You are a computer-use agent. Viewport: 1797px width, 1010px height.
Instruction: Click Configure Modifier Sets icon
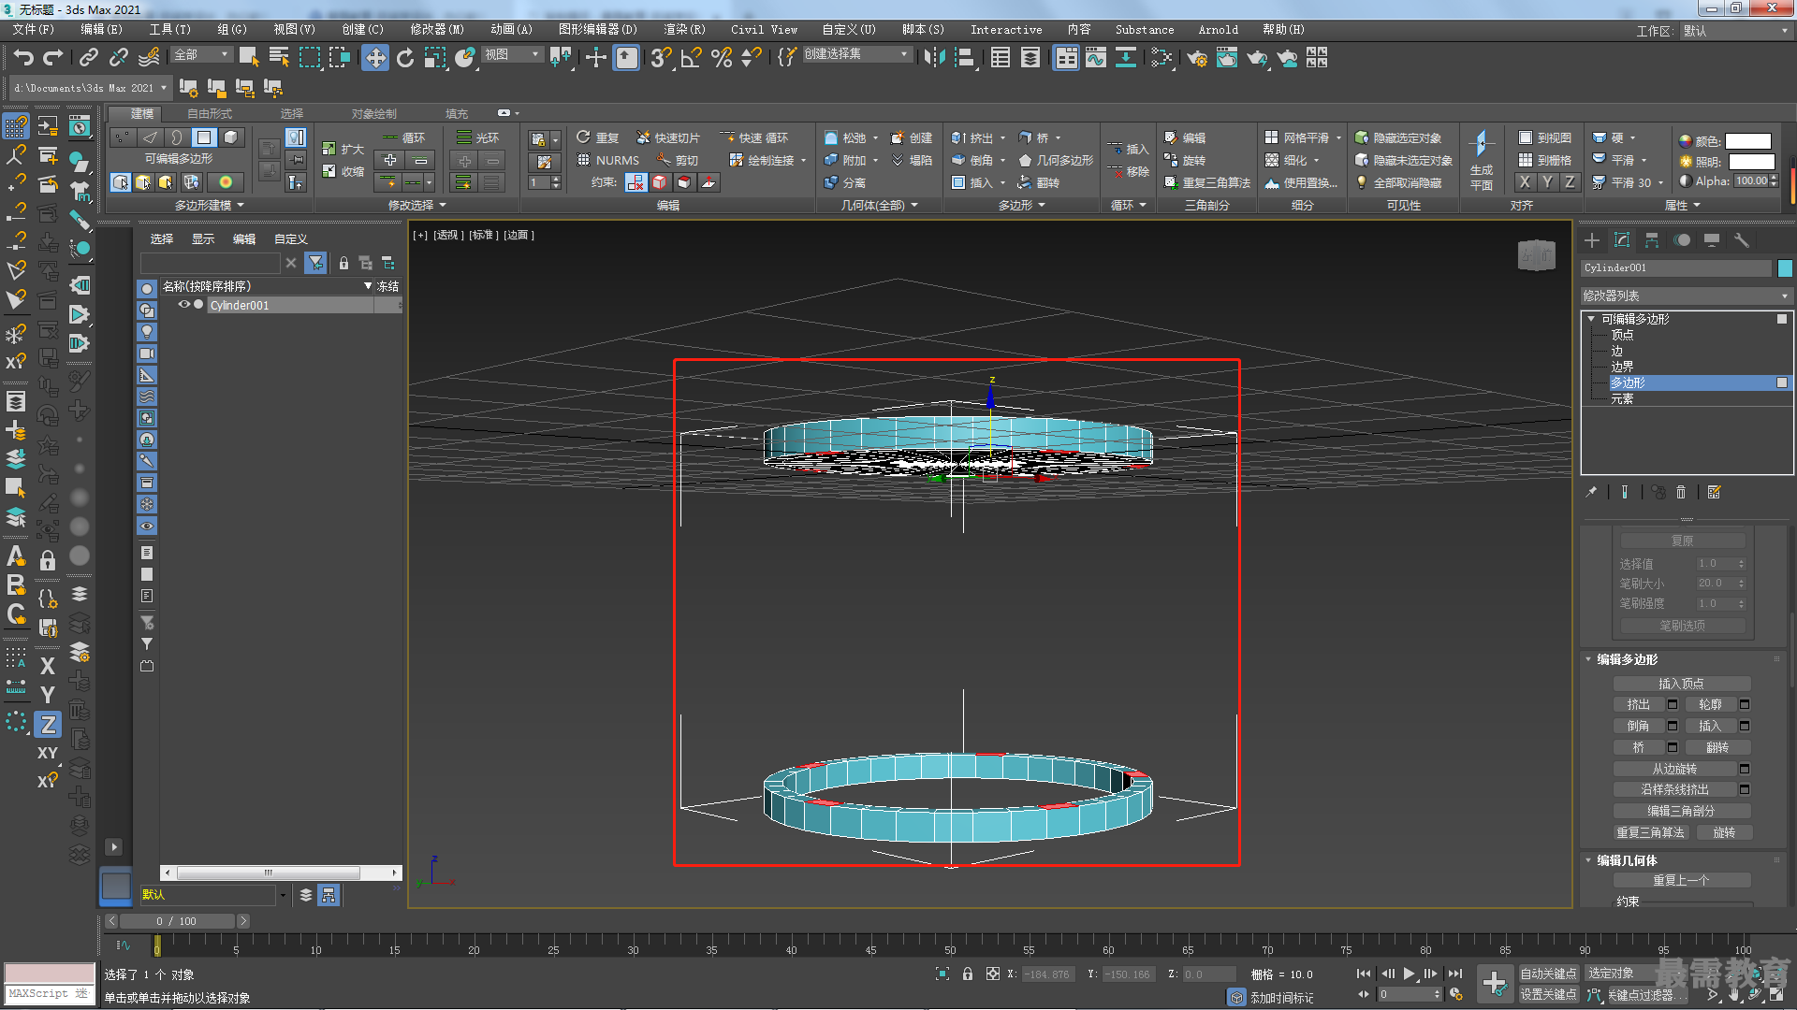[x=1715, y=492]
